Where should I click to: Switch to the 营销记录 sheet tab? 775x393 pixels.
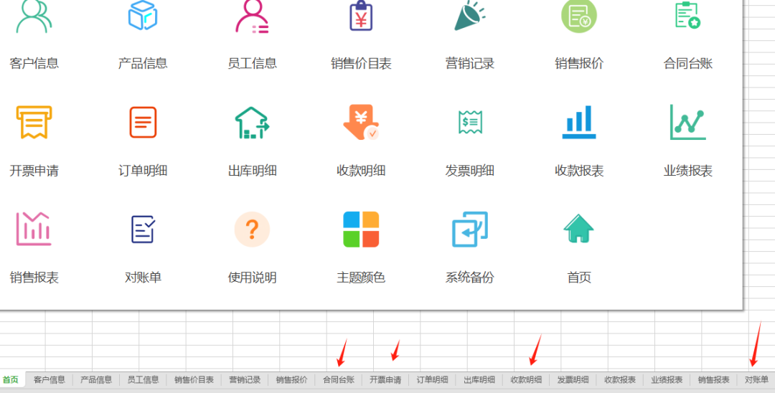244,379
